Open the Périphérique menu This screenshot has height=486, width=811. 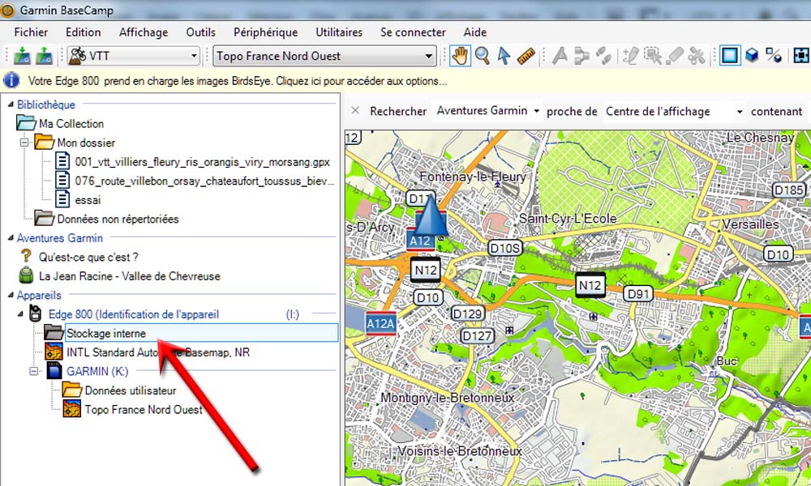pyautogui.click(x=265, y=32)
